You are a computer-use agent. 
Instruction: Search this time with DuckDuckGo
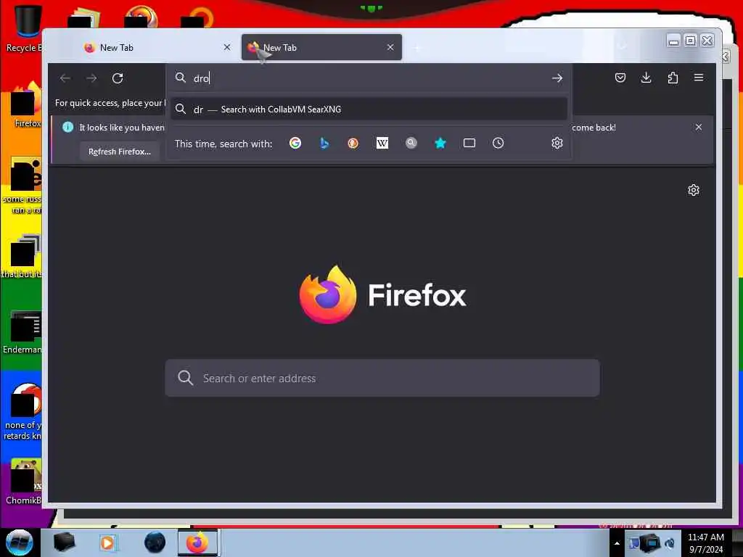(353, 143)
